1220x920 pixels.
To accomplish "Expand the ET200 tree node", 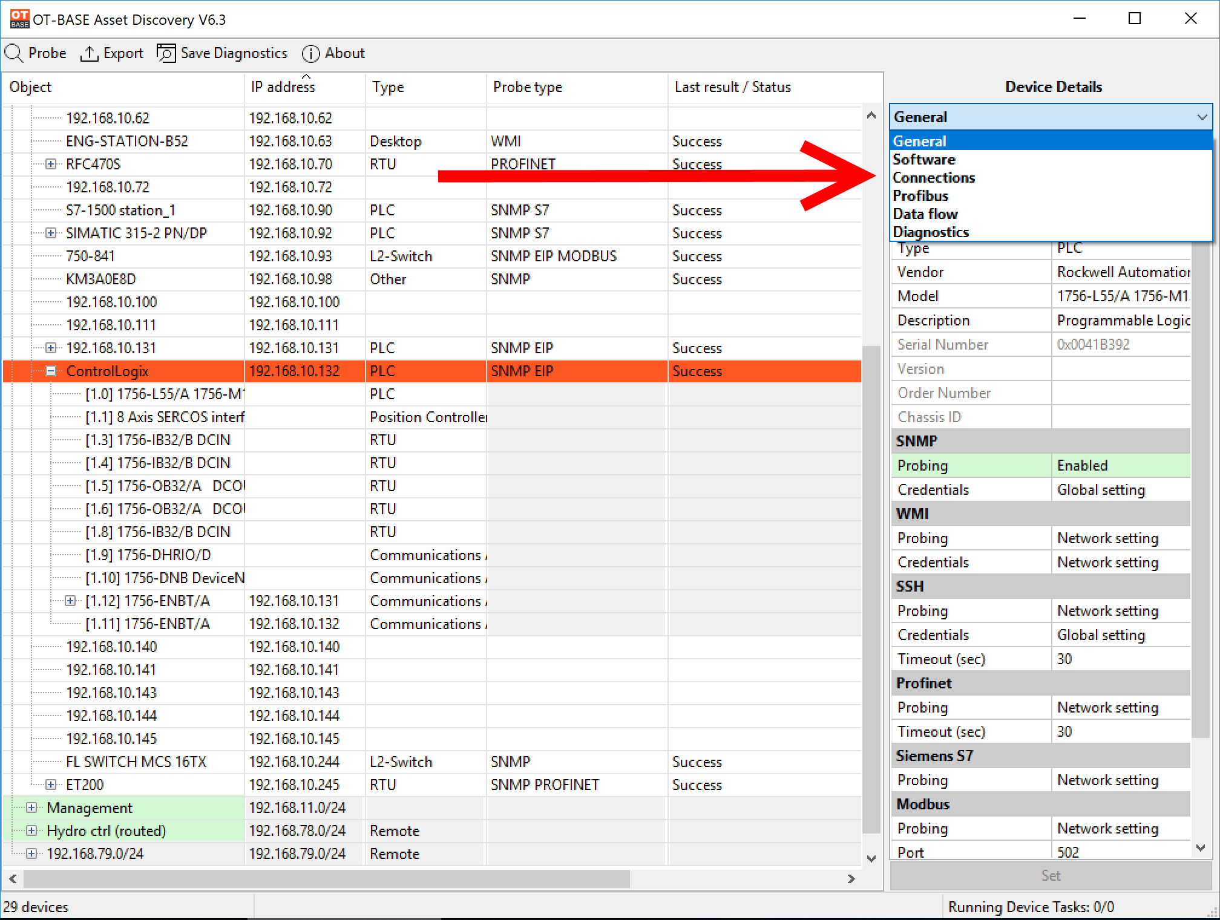I will [51, 785].
